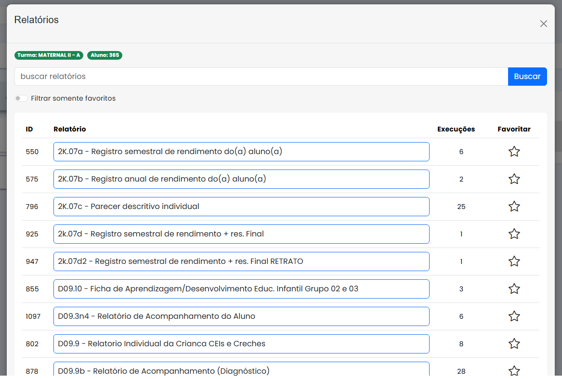Image resolution: width=562 pixels, height=379 pixels.
Task: Toggle Filtrar somente favoritos switch
Action: 21,98
